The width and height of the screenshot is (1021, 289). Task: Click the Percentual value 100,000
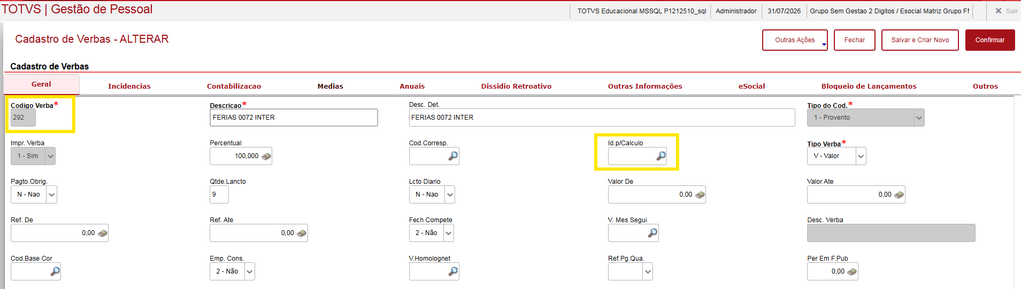pyautogui.click(x=247, y=156)
